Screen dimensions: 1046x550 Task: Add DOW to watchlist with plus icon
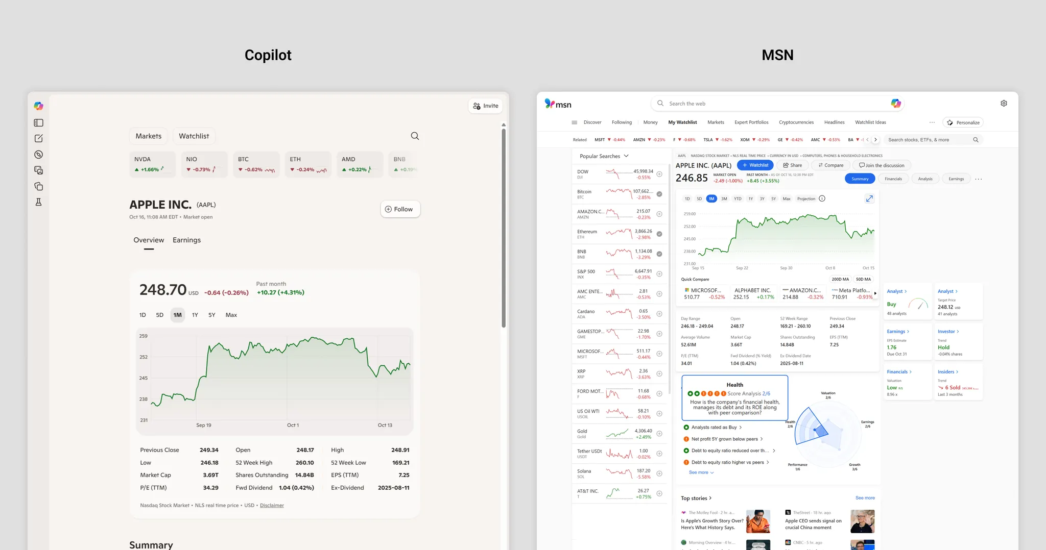(659, 174)
